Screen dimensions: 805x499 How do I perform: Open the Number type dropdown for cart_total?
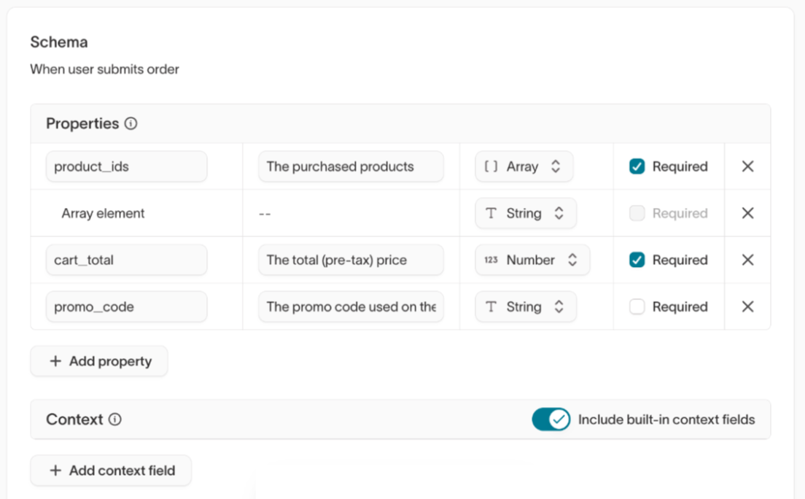pyautogui.click(x=532, y=260)
